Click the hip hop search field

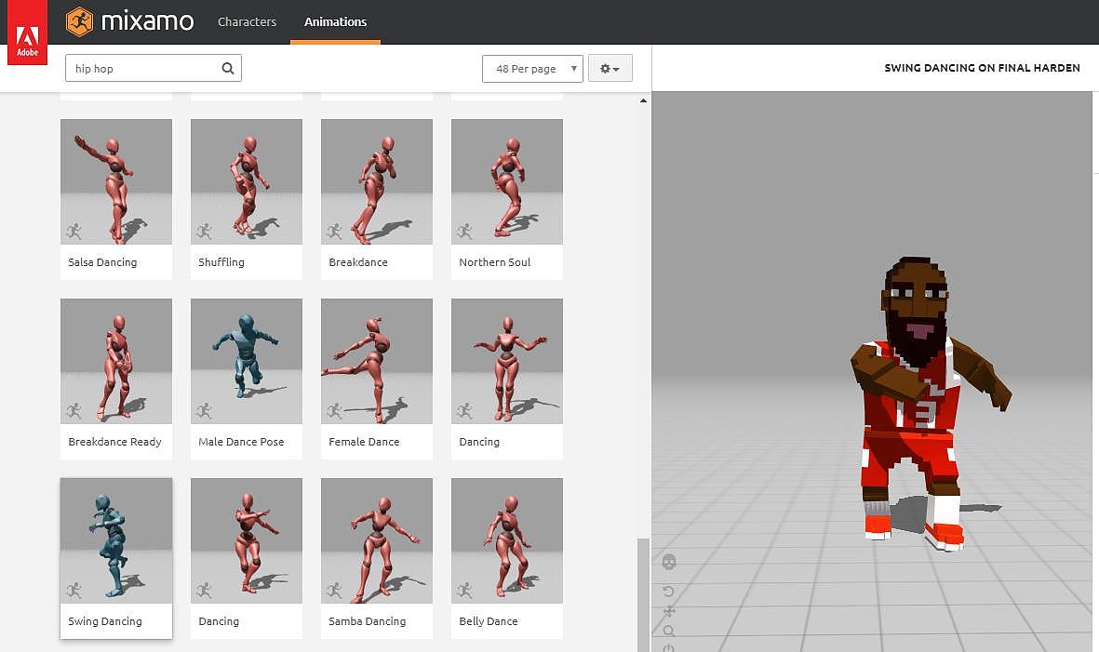pyautogui.click(x=154, y=68)
